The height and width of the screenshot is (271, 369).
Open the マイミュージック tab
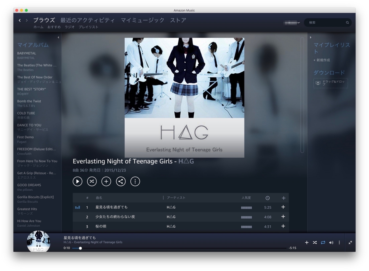(143, 20)
